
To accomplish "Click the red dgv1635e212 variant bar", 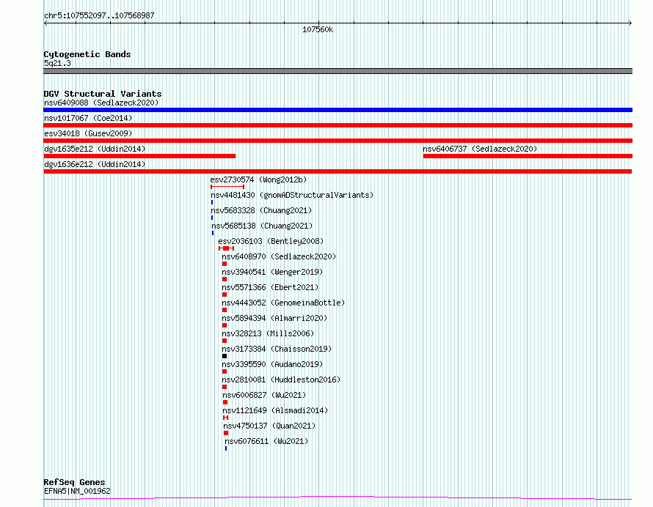I will [139, 156].
